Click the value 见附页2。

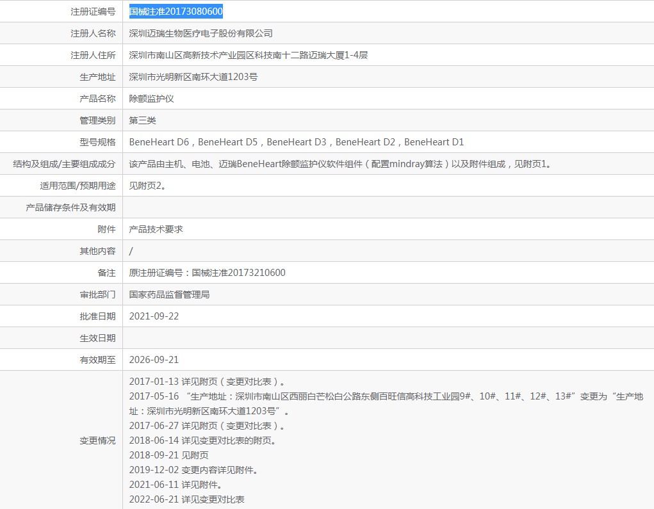[x=148, y=186]
